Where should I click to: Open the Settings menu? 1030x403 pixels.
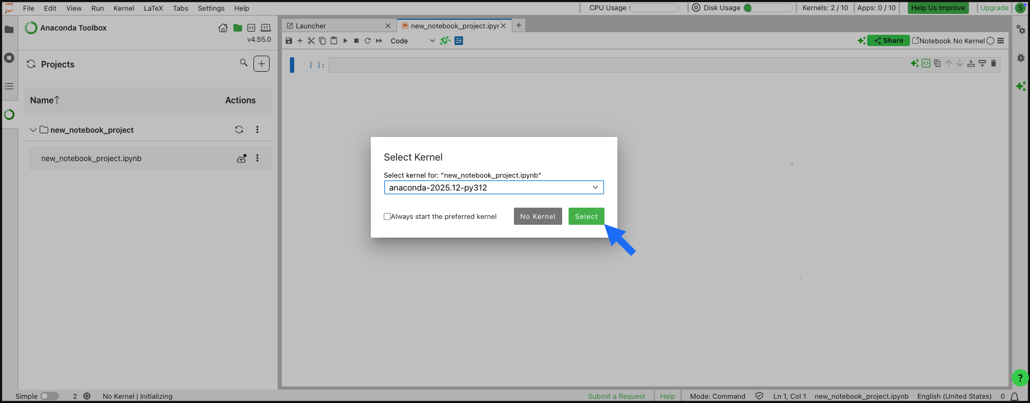211,8
